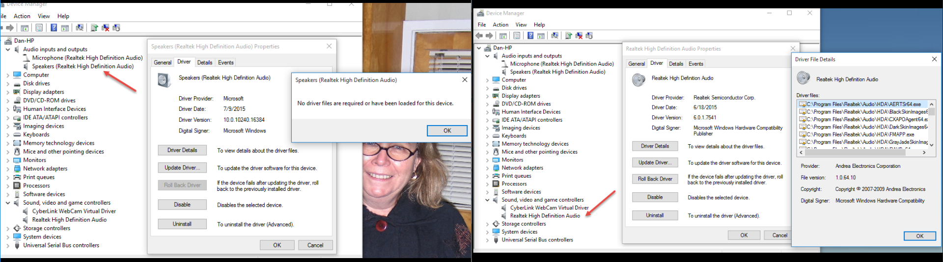Expand Network adapters node in right window tree

pos(487,168)
